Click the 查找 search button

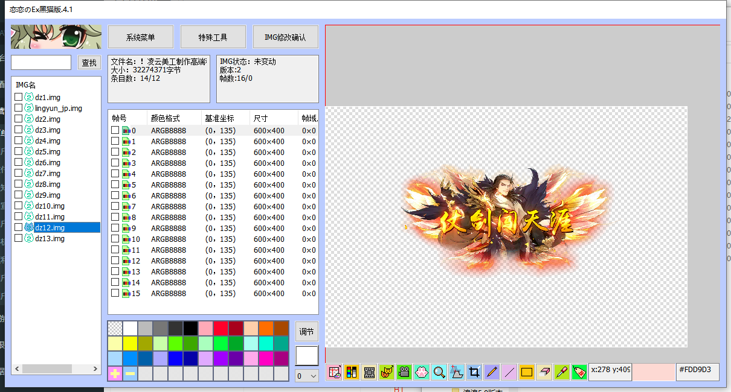(89, 62)
